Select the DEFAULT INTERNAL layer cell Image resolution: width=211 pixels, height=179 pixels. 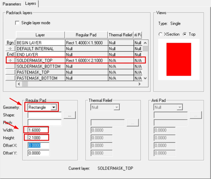(x=40, y=48)
